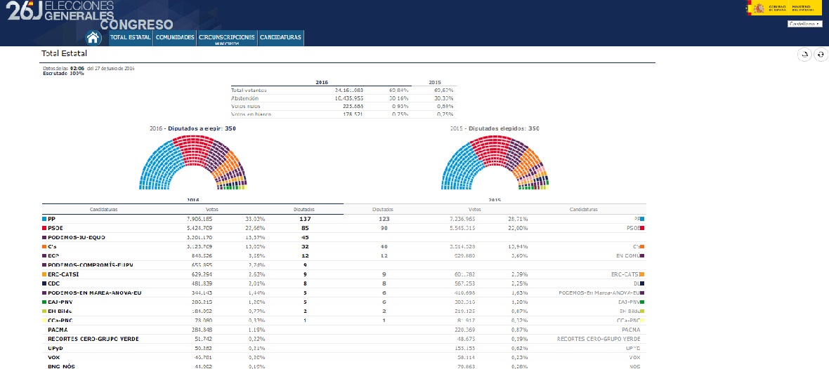The height and width of the screenshot is (369, 829).
Task: Click PP 2015 percentage 28,71%
Action: (x=518, y=218)
